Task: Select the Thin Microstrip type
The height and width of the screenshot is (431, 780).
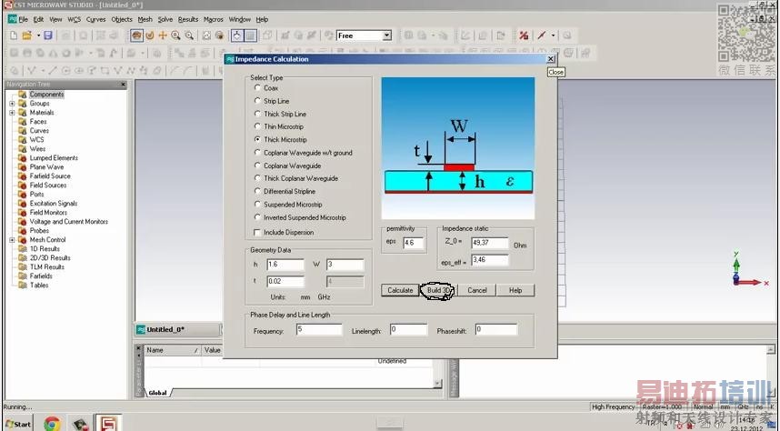Action: 257,126
